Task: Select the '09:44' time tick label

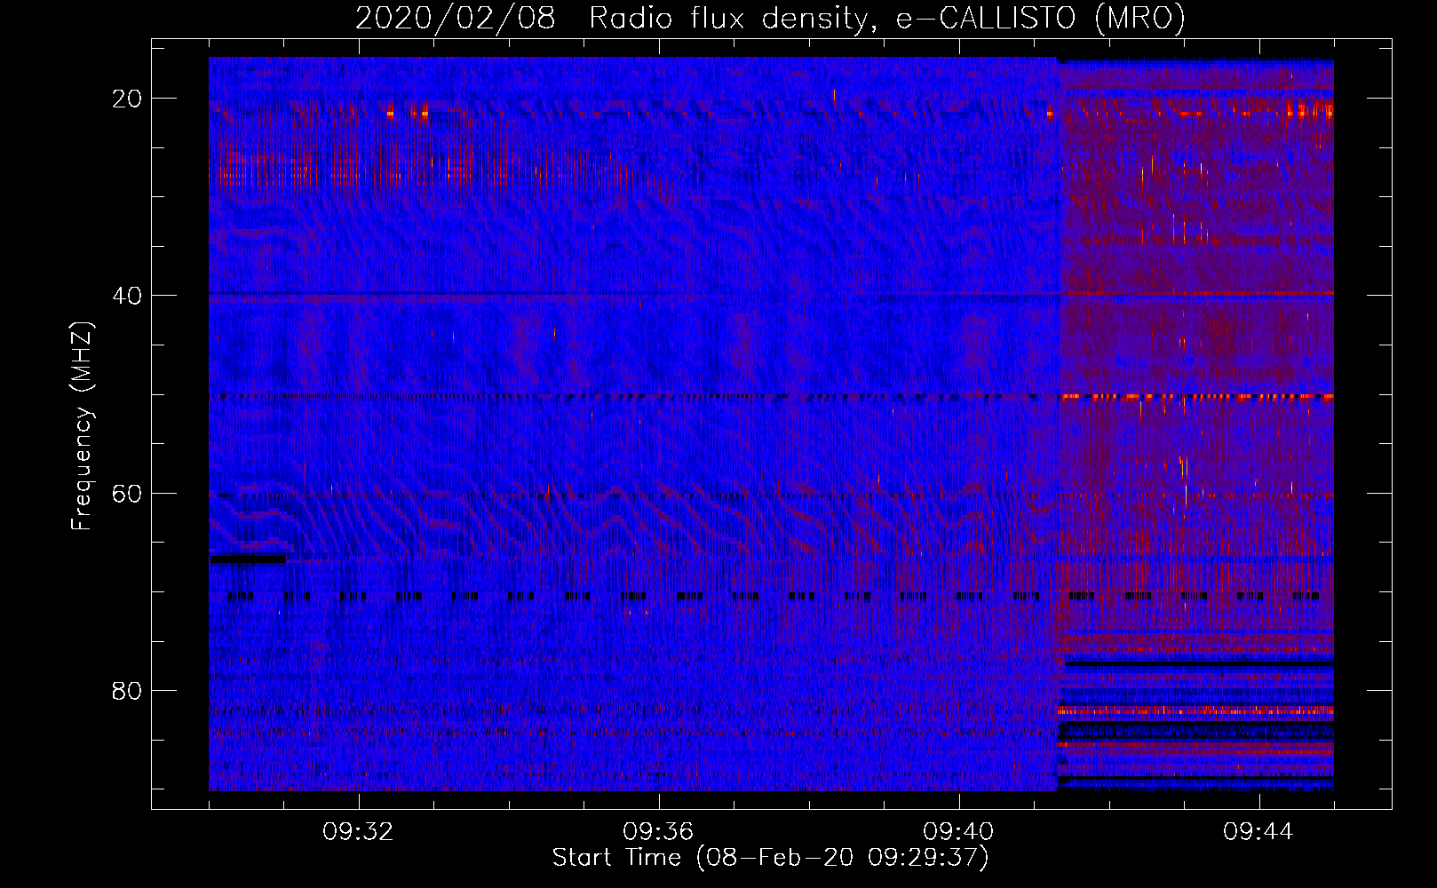Action: click(x=1258, y=832)
